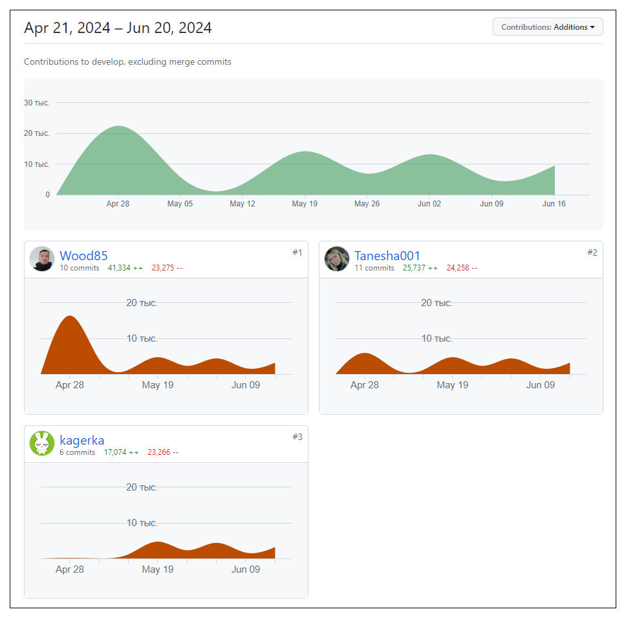
Task: Click the May 19 label on main graph
Action: point(305,204)
